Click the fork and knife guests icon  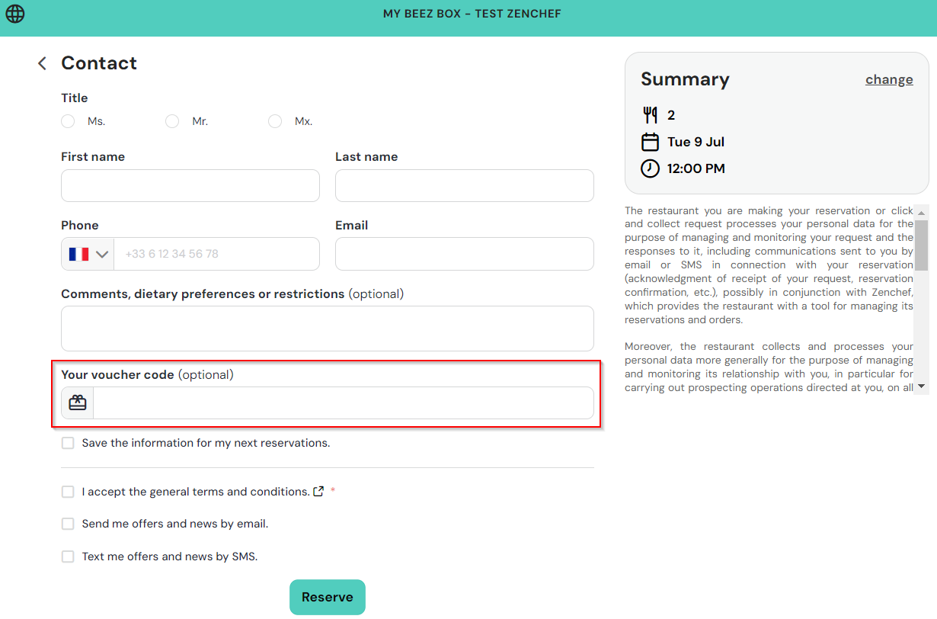pyautogui.click(x=650, y=115)
